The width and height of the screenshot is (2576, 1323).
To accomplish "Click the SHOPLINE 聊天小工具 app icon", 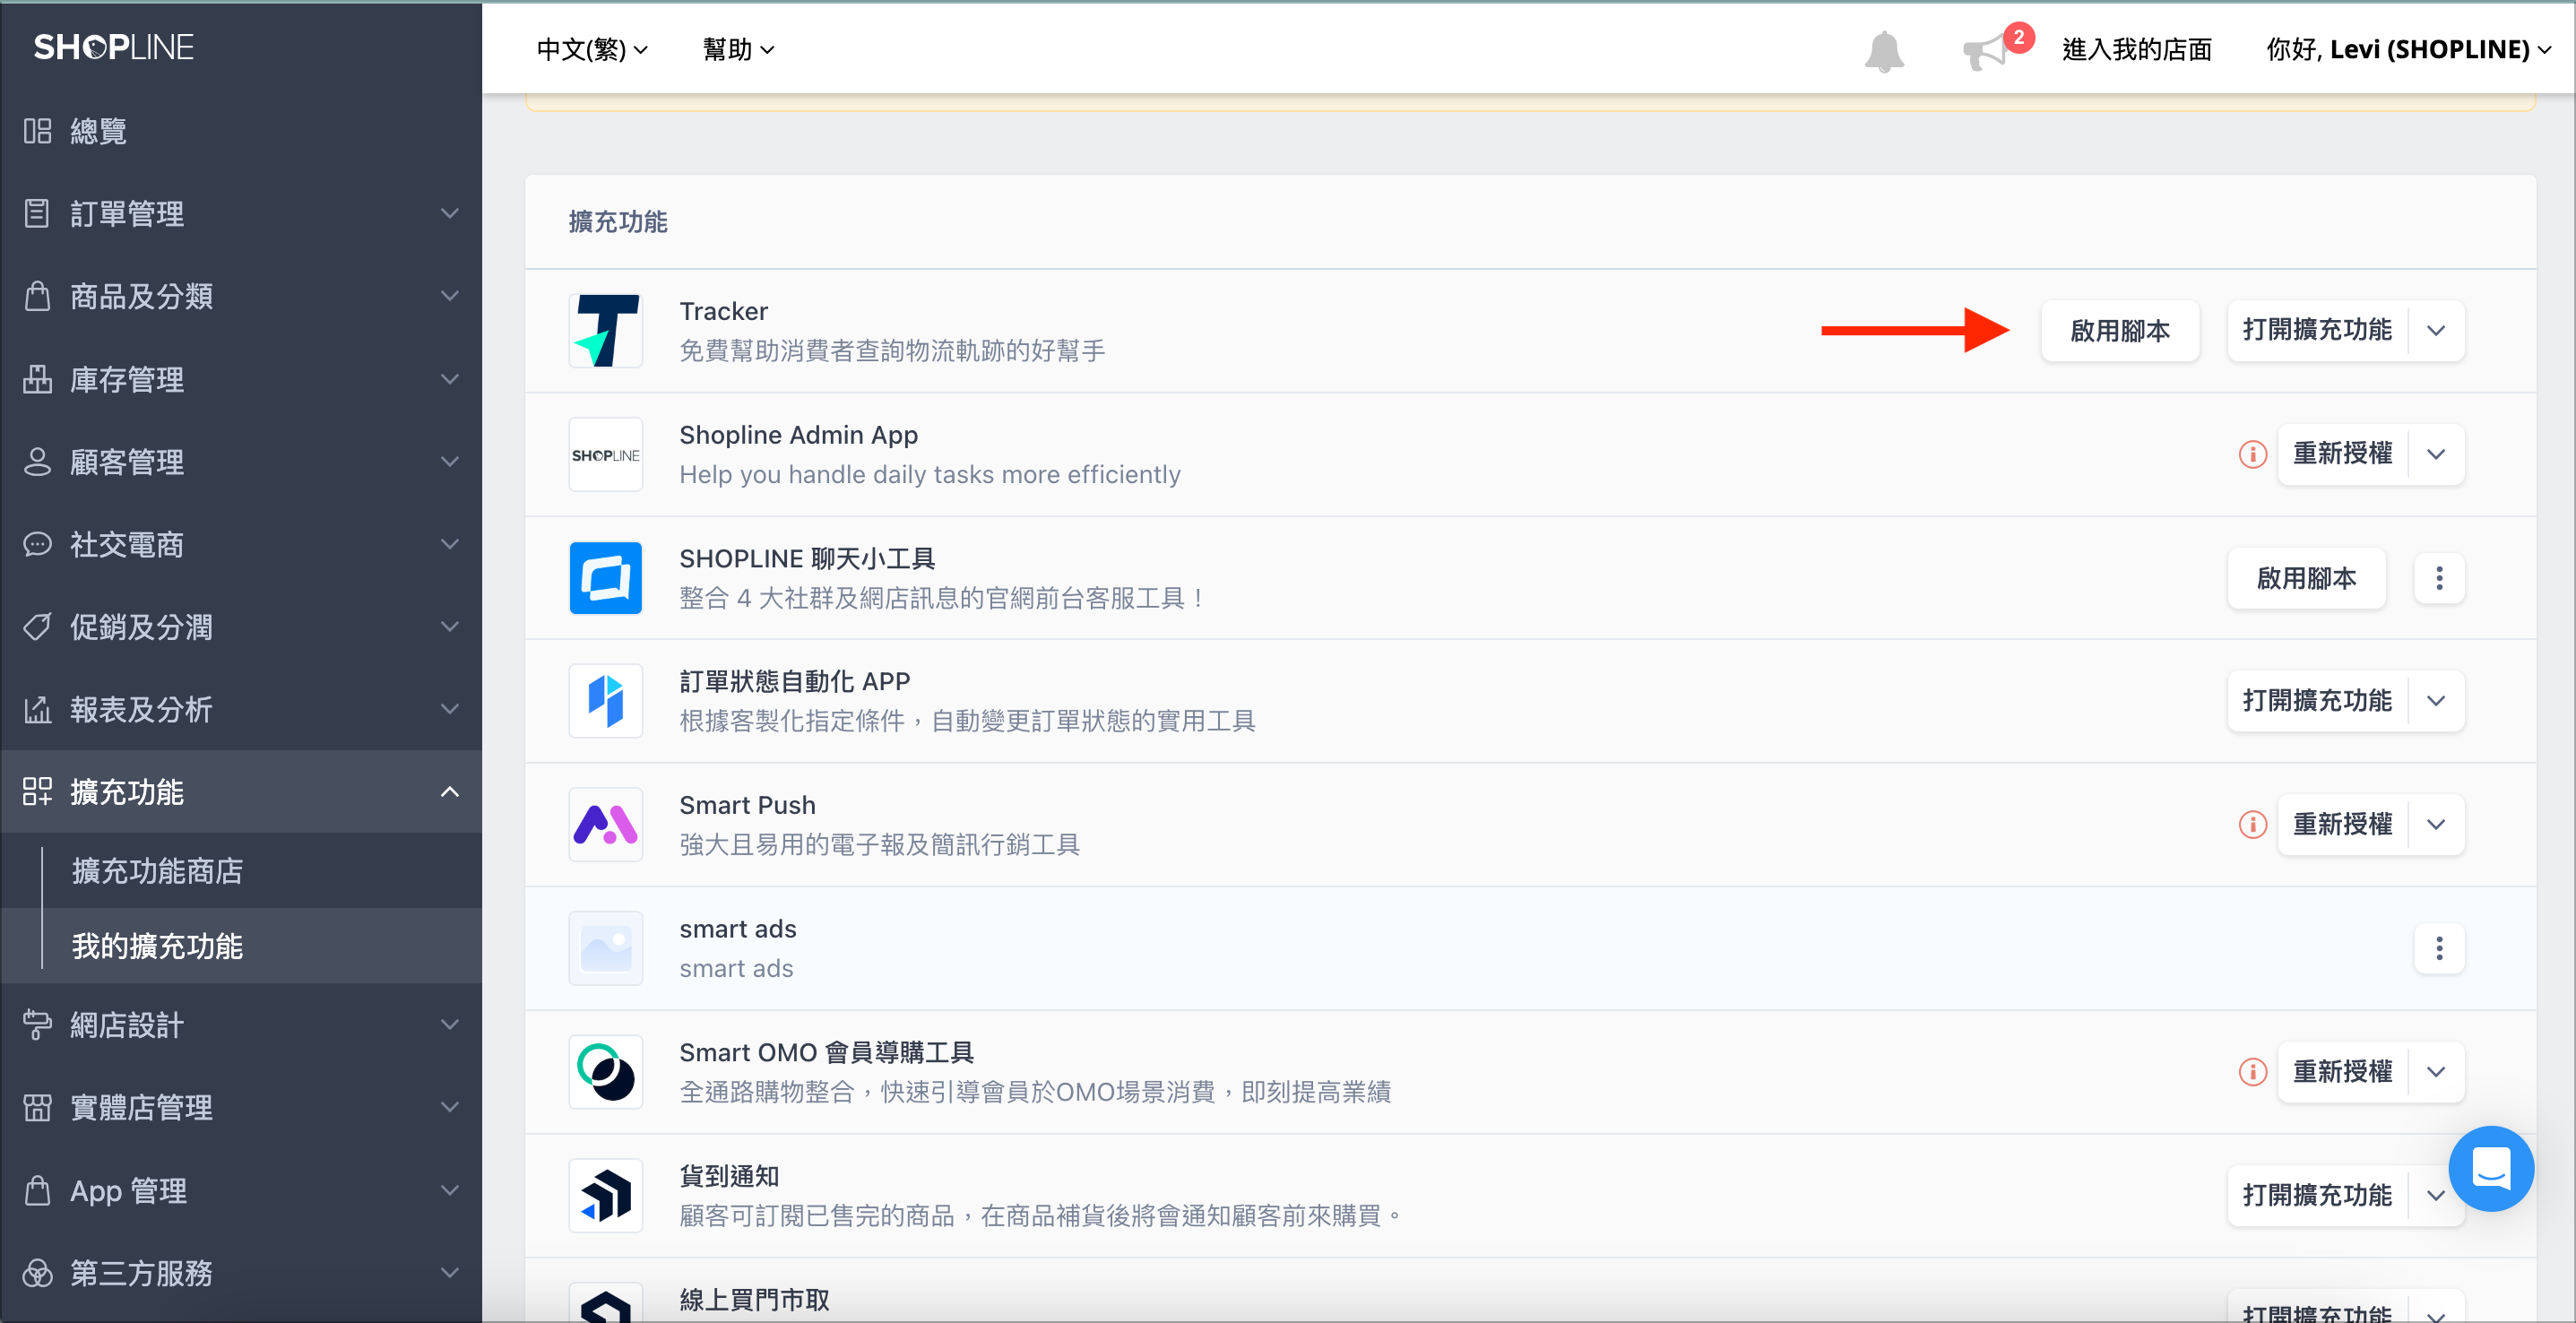I will pyautogui.click(x=605, y=578).
